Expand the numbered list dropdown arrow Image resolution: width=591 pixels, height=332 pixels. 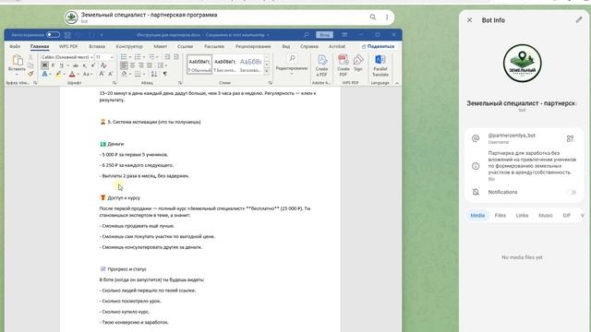point(144,57)
